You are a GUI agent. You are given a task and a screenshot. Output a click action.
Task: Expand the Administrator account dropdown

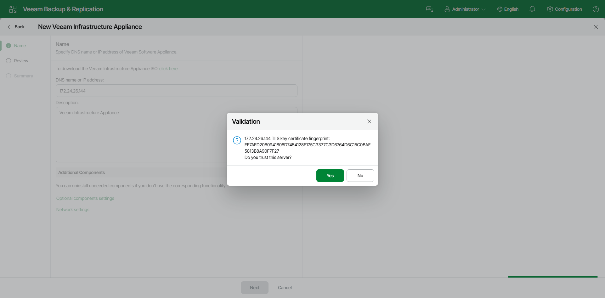pyautogui.click(x=484, y=9)
